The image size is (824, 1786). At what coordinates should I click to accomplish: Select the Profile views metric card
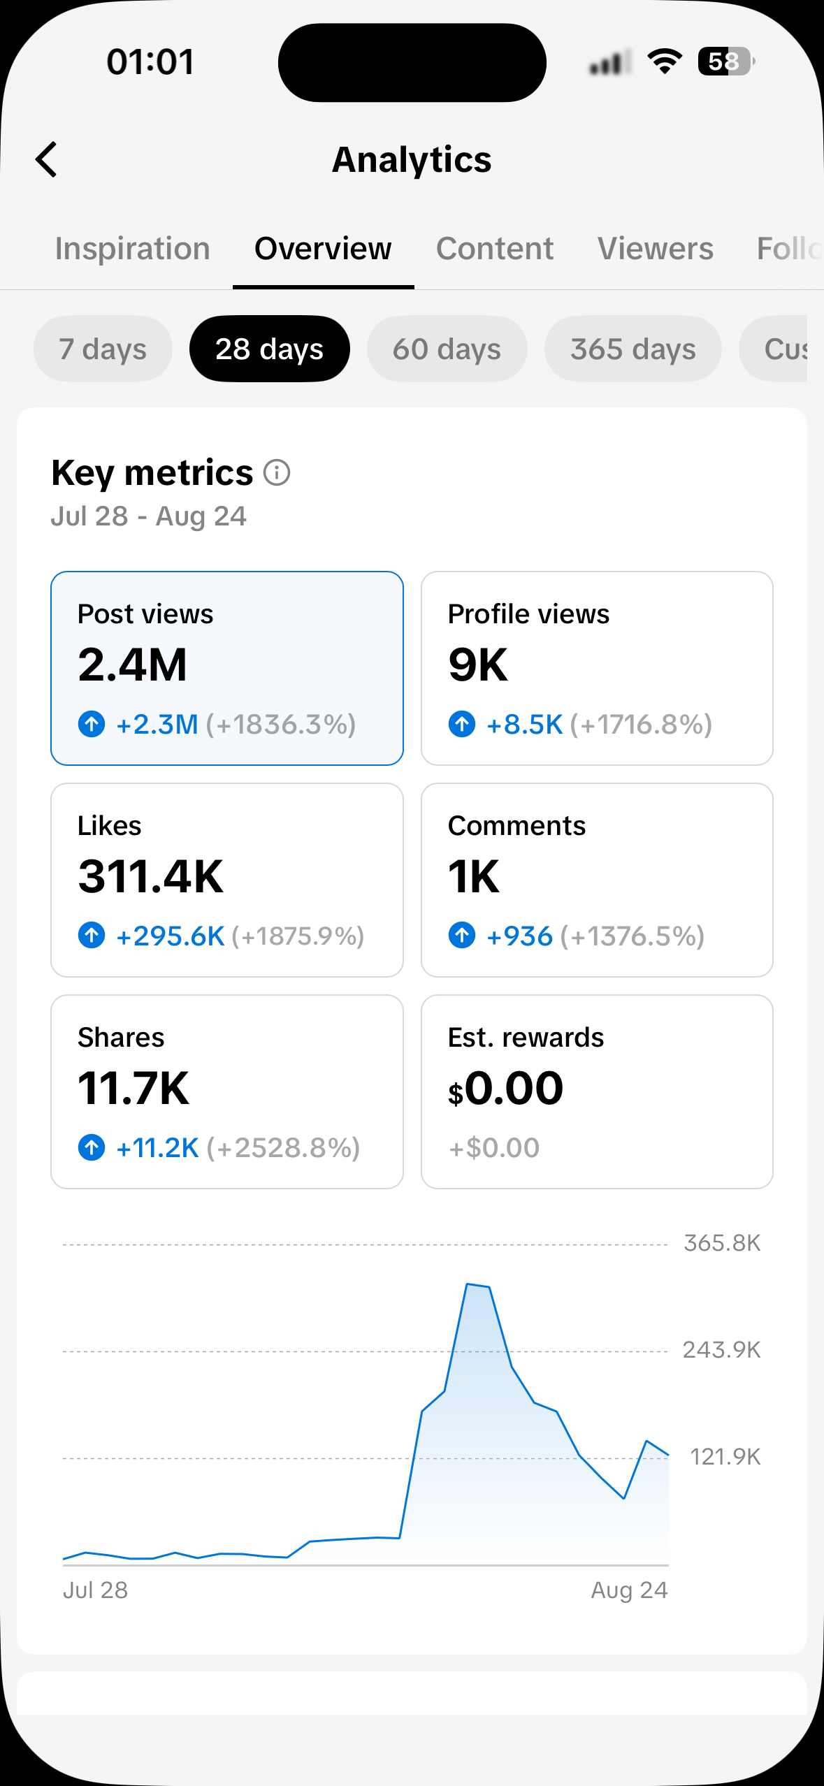click(x=597, y=668)
